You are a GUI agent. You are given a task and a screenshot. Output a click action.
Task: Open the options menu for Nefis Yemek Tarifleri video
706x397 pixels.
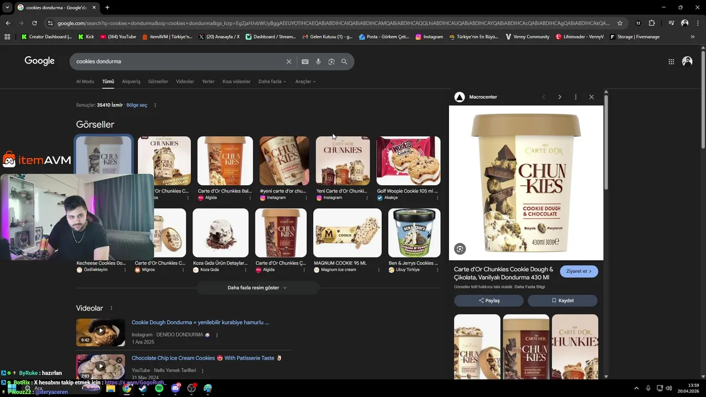pos(202,371)
